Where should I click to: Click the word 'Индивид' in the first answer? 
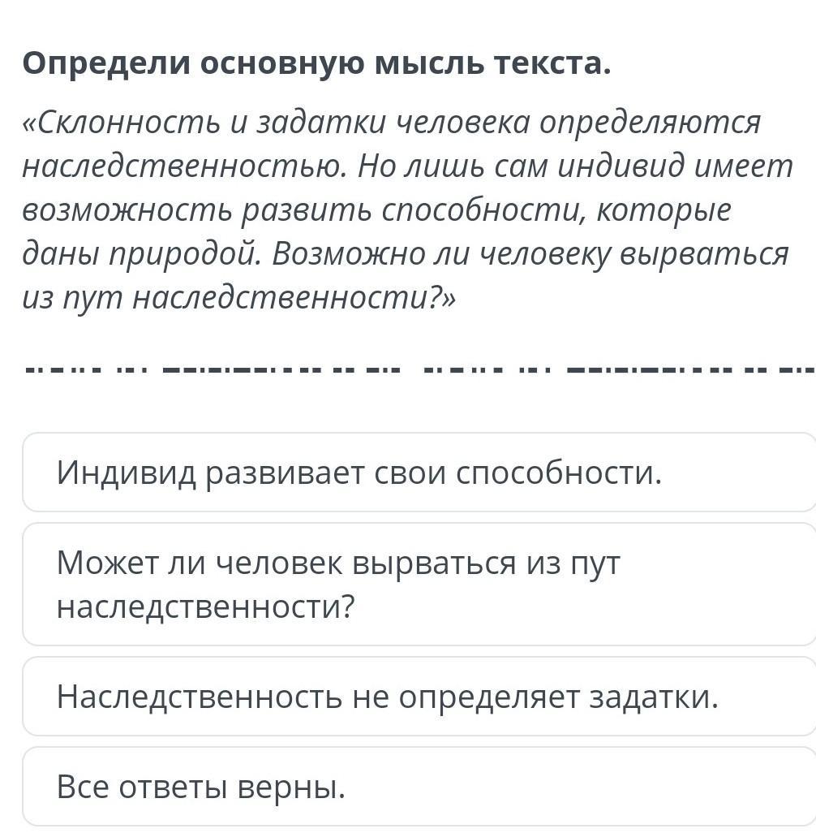pos(127,473)
